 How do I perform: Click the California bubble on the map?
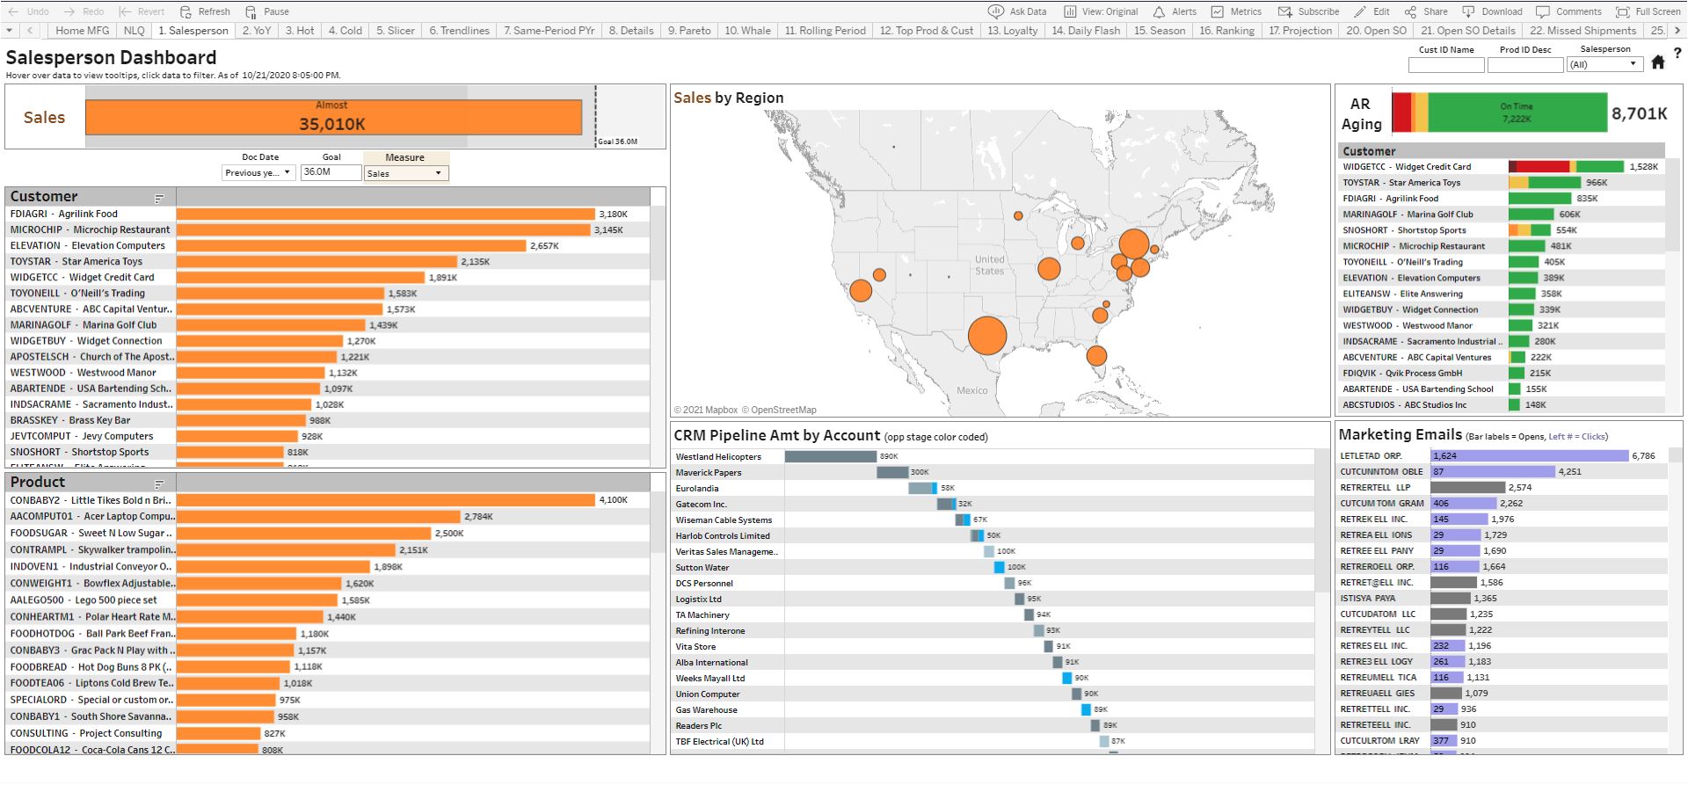(x=861, y=290)
